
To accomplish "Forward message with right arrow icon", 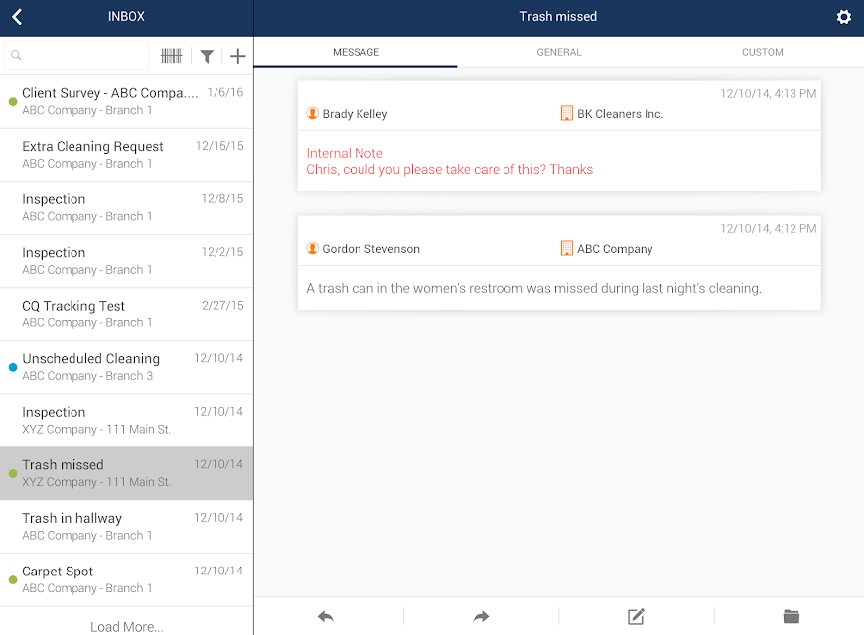I will click(x=481, y=616).
